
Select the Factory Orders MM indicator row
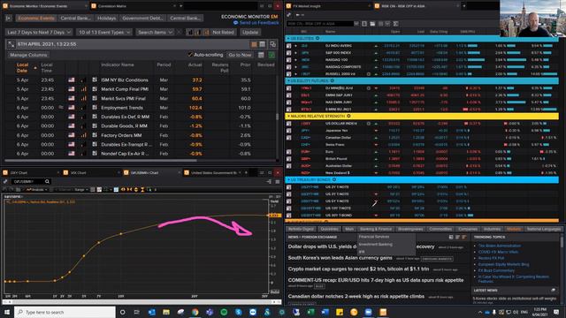point(141,135)
